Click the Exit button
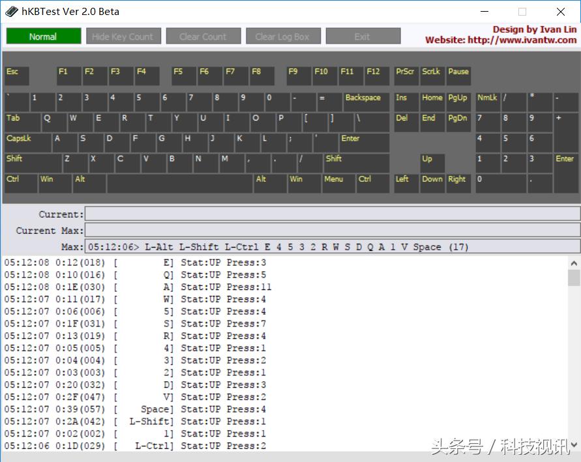Image resolution: width=581 pixels, height=462 pixels. (x=363, y=36)
